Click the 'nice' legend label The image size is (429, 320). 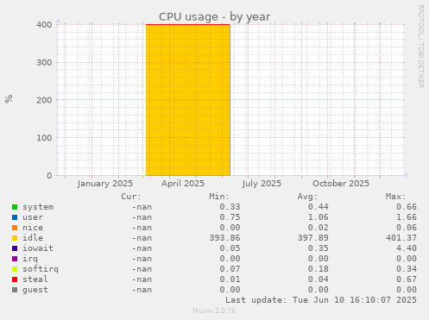pos(33,228)
